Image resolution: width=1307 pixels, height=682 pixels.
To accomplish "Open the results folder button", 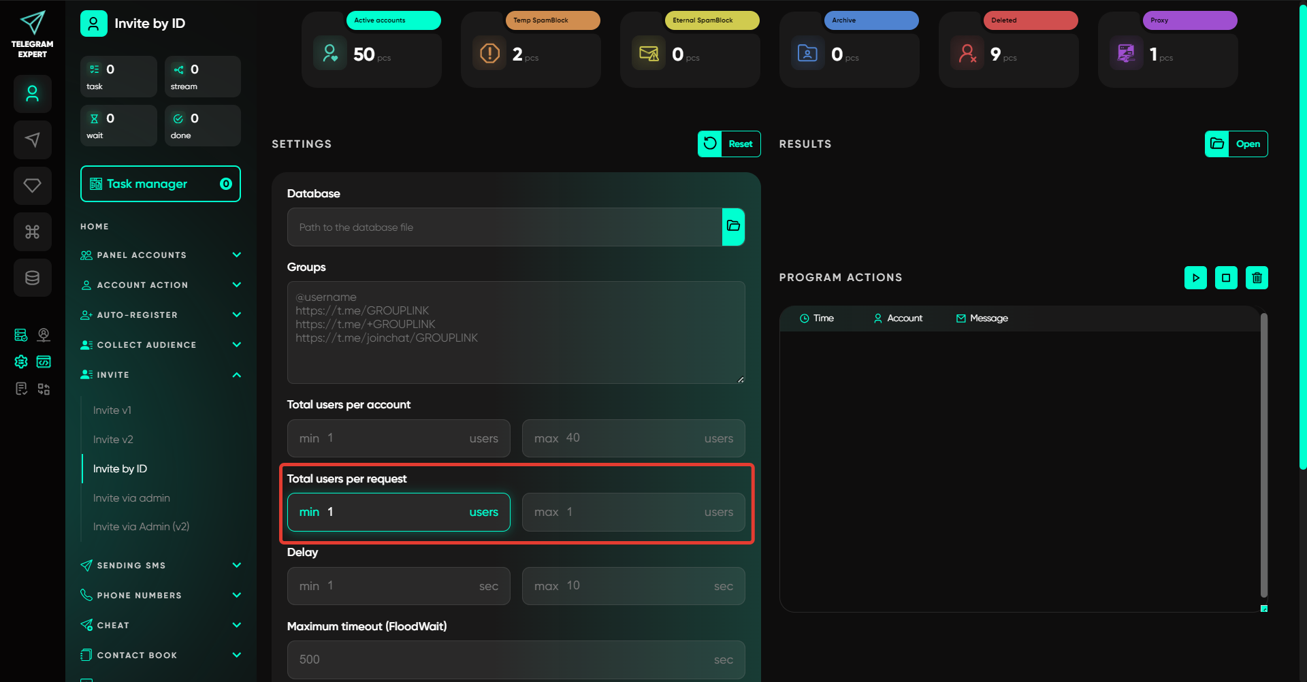I will tap(1236, 144).
